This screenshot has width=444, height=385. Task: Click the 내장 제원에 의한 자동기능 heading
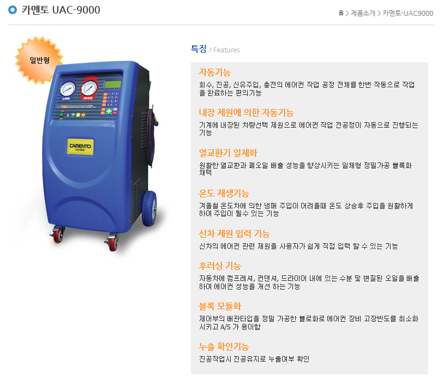246,113
